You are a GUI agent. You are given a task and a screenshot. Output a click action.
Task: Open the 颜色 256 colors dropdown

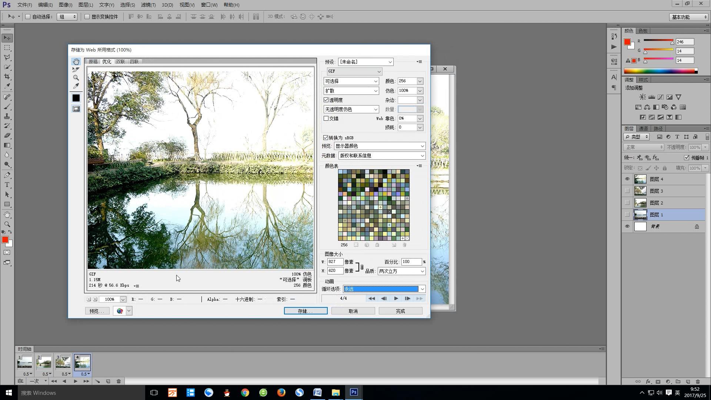pos(420,81)
